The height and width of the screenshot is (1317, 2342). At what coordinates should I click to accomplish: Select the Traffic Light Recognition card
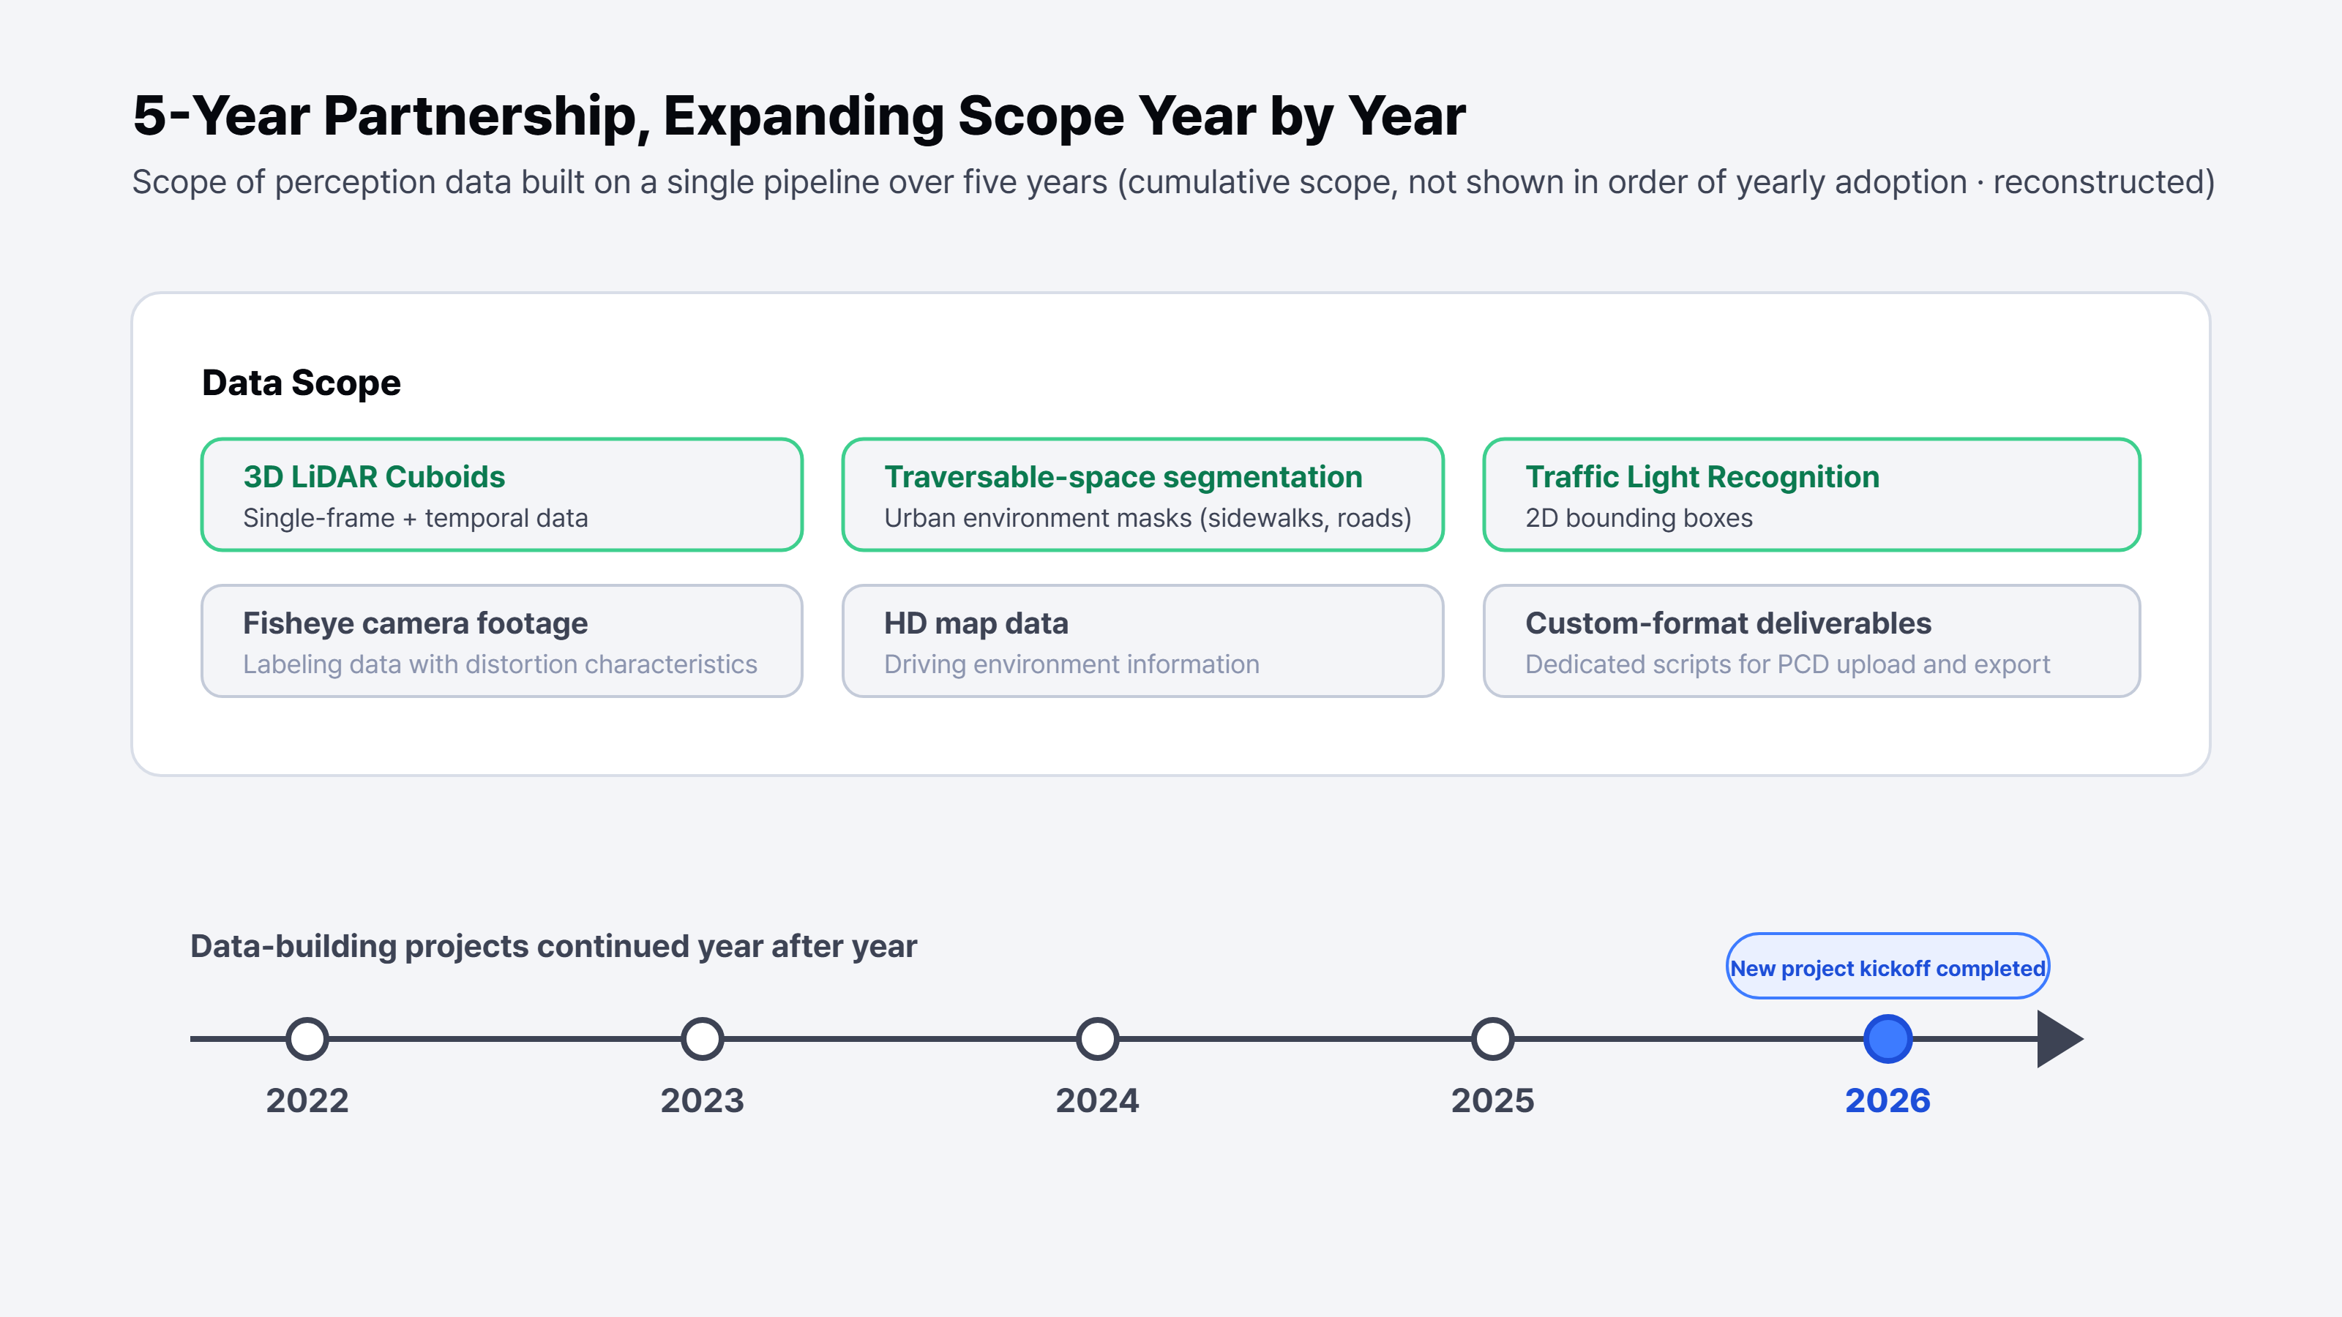coord(1811,495)
